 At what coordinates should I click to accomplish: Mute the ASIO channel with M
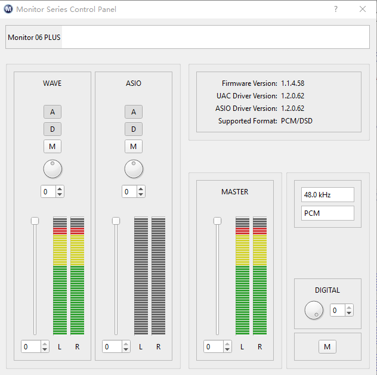(134, 146)
